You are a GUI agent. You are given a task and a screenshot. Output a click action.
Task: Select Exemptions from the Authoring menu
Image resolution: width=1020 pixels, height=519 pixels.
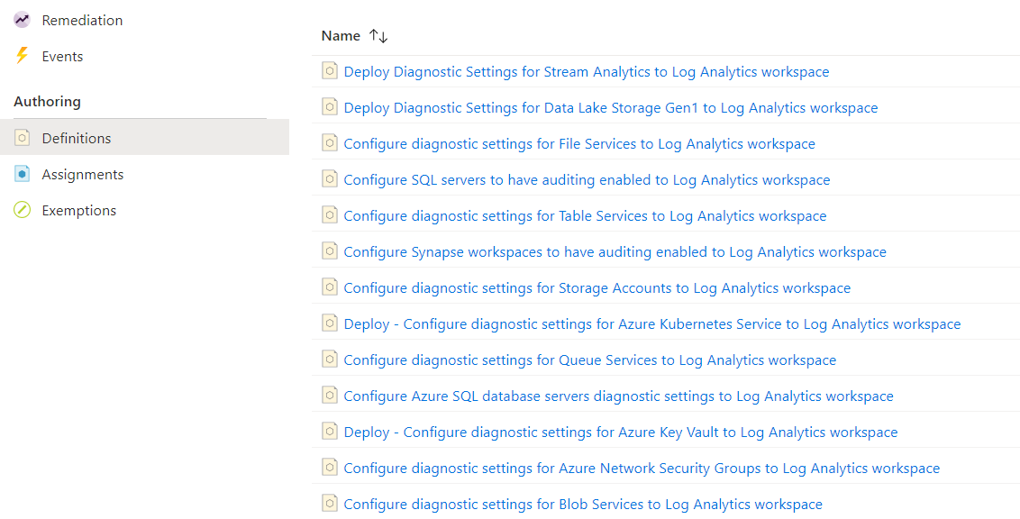tap(80, 210)
